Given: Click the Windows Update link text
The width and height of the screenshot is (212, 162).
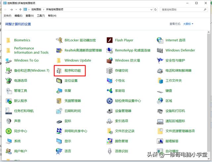Looking at the screenshot, I should click(x=78, y=60).
